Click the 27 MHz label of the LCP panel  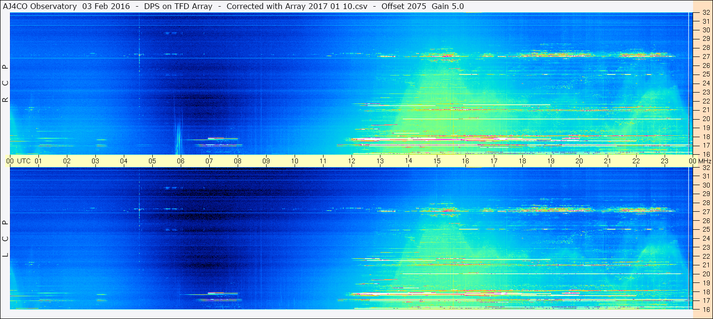tap(705, 212)
